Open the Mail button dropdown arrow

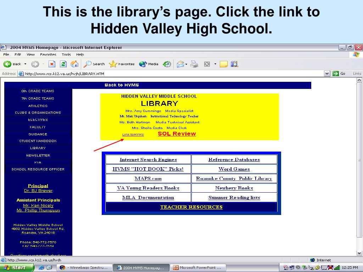[186, 64]
